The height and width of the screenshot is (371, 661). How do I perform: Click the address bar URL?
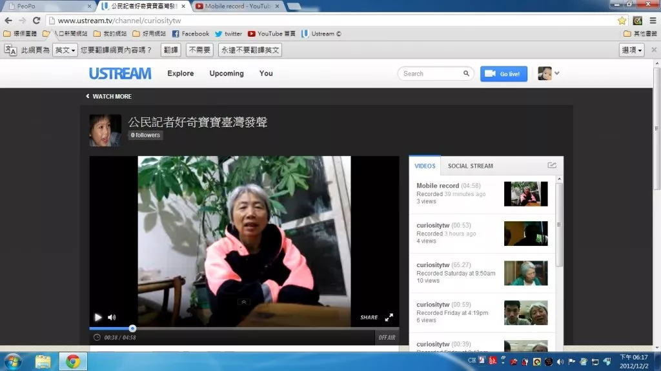(x=119, y=21)
